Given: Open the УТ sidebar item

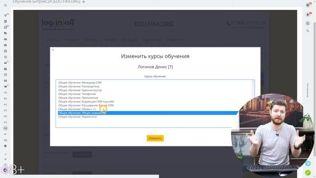Looking at the screenshot, I should (x=5, y=134).
